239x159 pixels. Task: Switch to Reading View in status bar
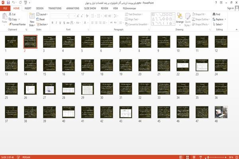click(194, 157)
